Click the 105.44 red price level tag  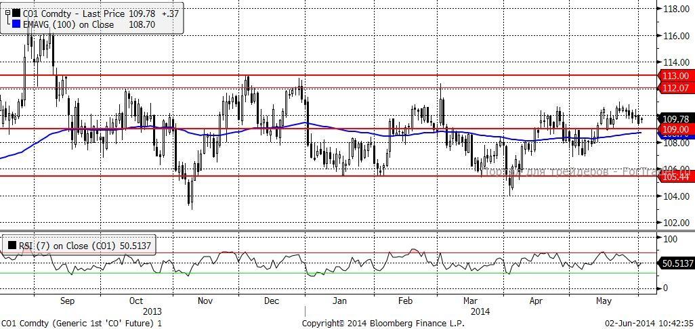click(x=675, y=177)
